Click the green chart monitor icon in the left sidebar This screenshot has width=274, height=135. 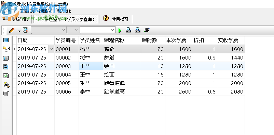pos(6,76)
